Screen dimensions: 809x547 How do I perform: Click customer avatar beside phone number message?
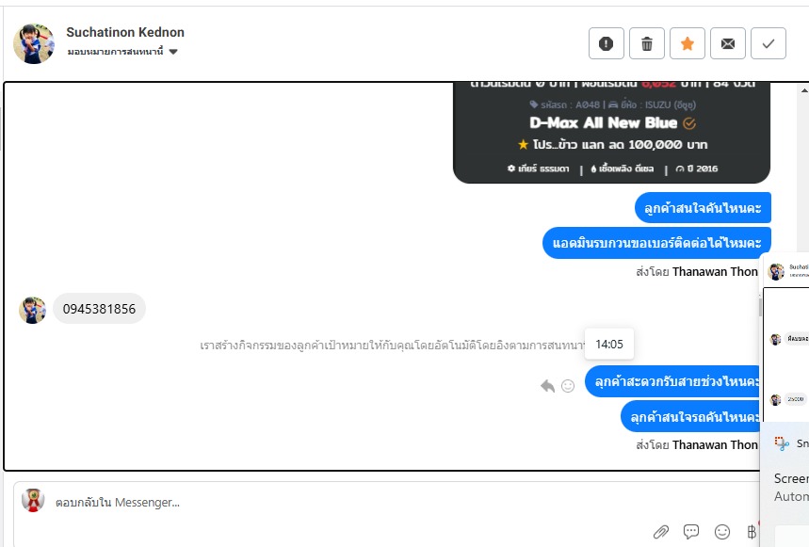[x=32, y=310]
